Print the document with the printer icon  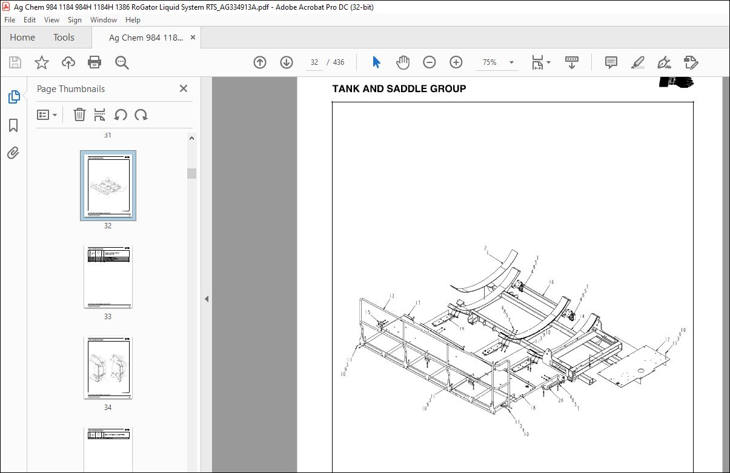pos(95,62)
